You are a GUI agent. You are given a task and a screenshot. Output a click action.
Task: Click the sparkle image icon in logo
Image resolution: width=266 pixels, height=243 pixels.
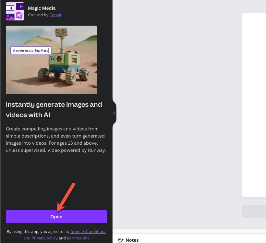10,8
